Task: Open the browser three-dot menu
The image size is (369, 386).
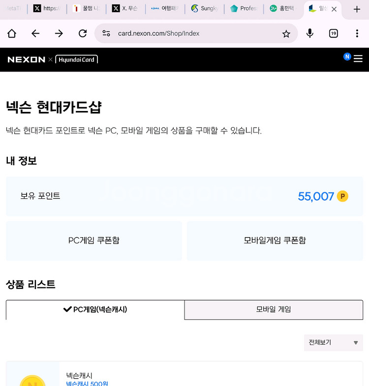Action: point(357,34)
